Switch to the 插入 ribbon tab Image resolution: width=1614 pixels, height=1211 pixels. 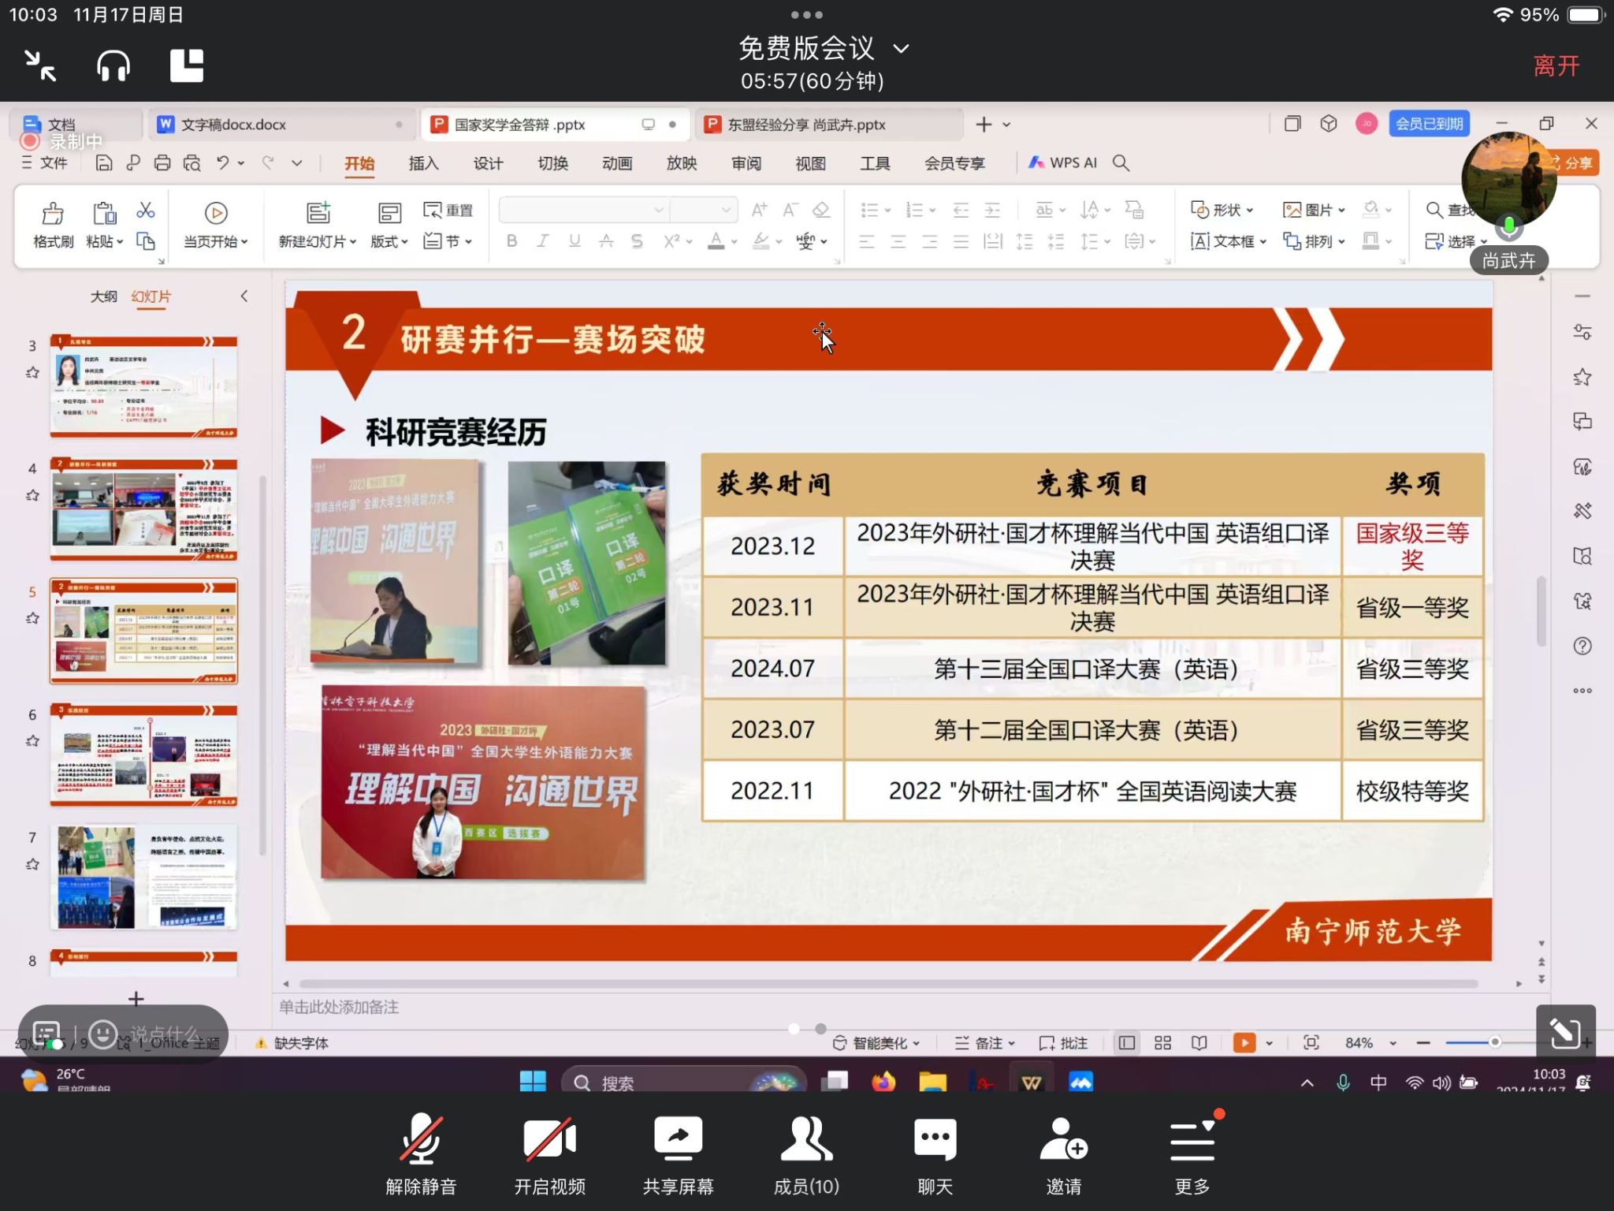[424, 162]
